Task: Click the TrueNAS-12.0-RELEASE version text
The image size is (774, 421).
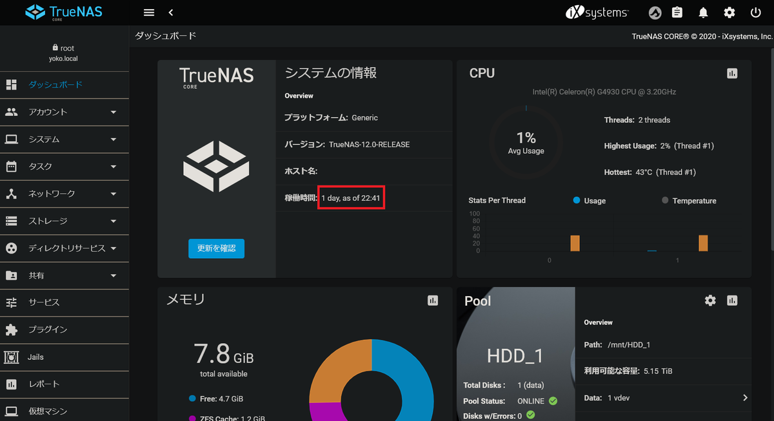Action: point(369,145)
